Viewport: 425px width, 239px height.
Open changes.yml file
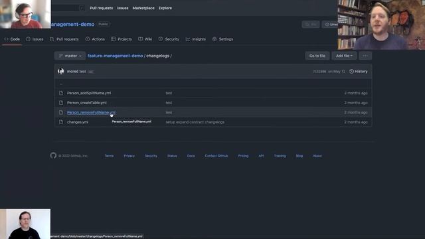(x=78, y=122)
